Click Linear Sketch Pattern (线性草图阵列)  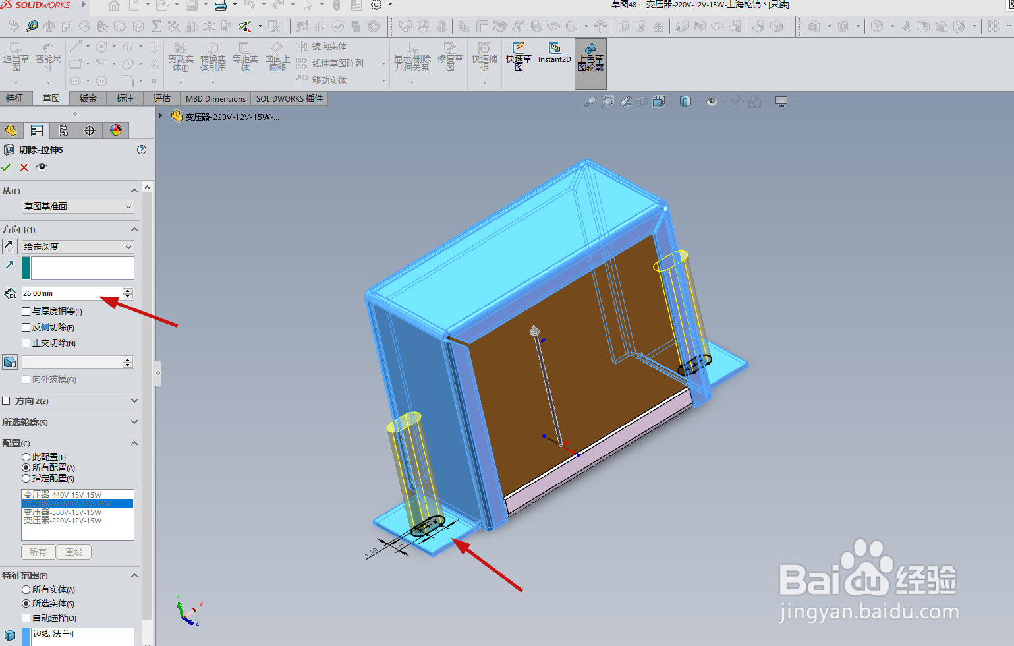coord(330,63)
